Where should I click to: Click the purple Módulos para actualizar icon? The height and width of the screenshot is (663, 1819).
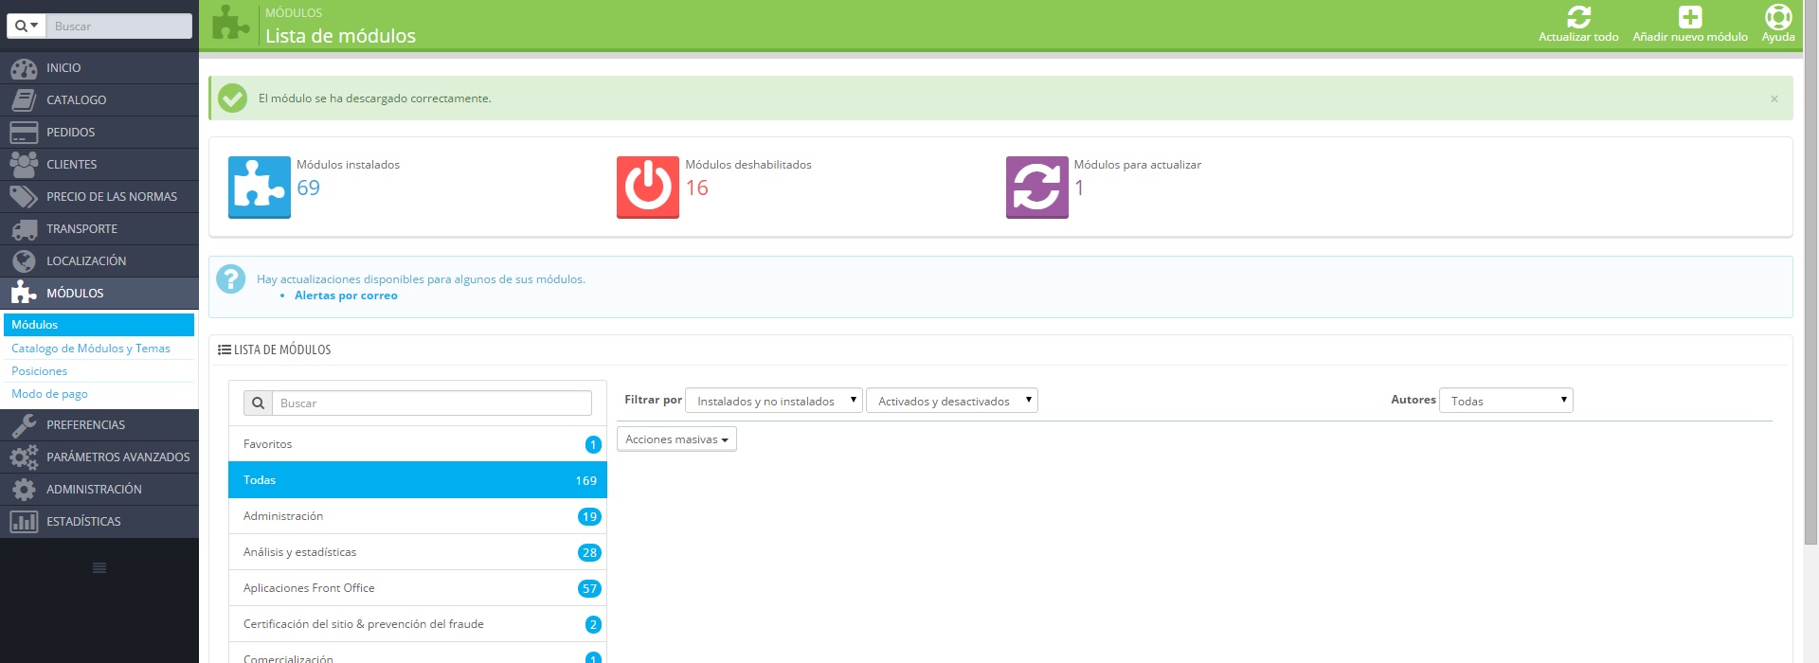click(x=1037, y=188)
